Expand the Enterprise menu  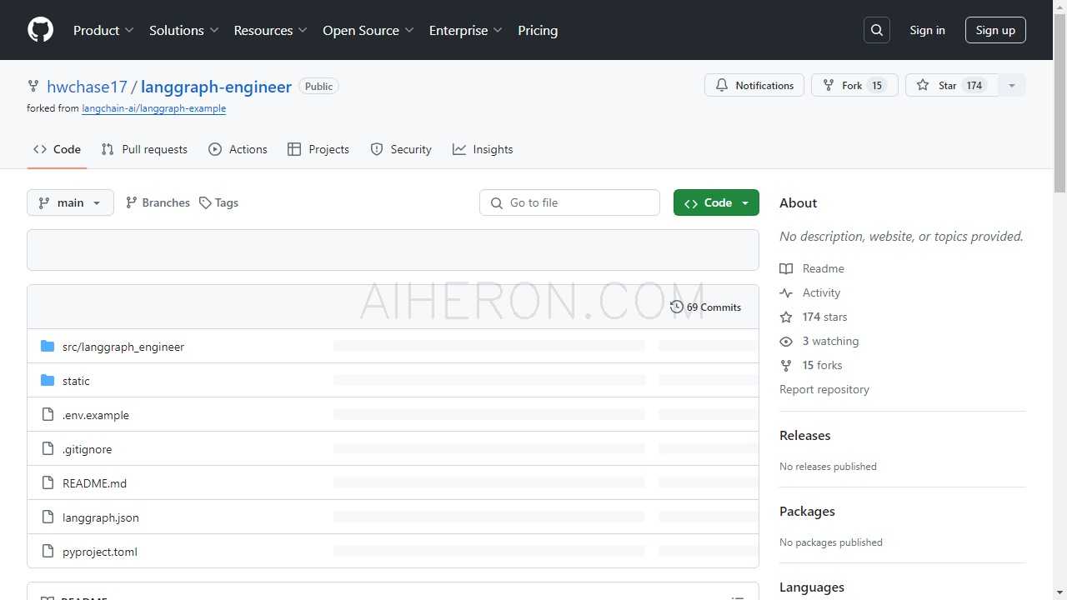465,30
